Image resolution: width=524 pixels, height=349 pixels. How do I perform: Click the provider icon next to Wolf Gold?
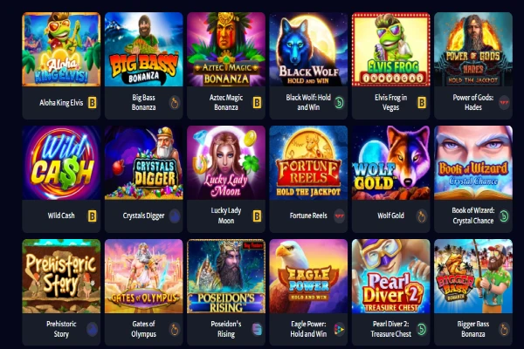tap(422, 216)
